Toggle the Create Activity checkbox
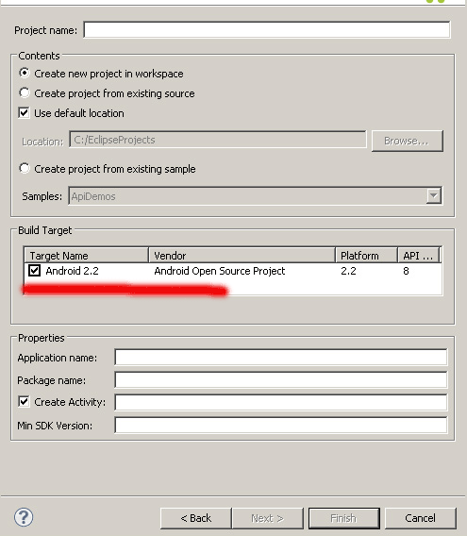 [x=24, y=402]
